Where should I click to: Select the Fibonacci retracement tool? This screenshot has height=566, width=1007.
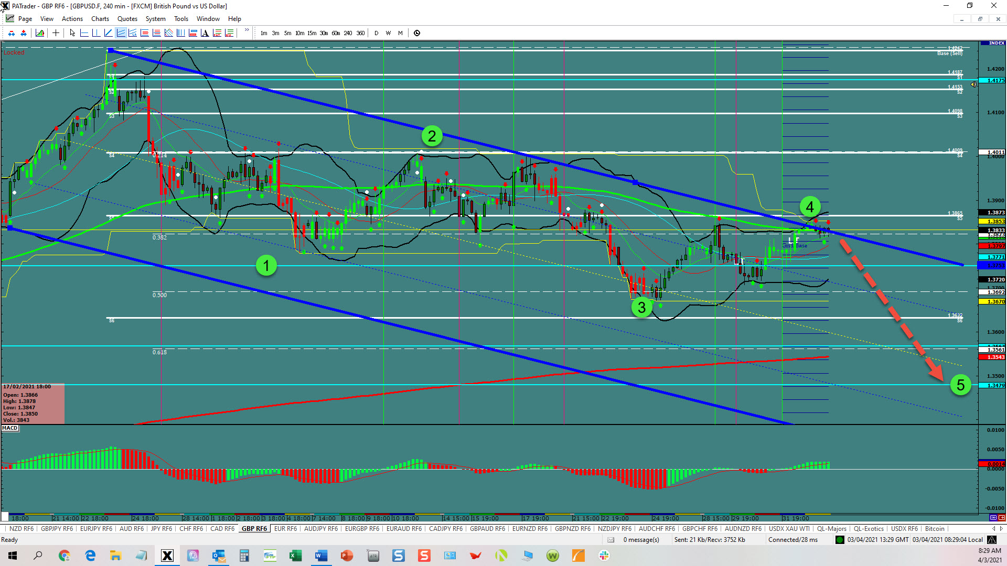145,33
